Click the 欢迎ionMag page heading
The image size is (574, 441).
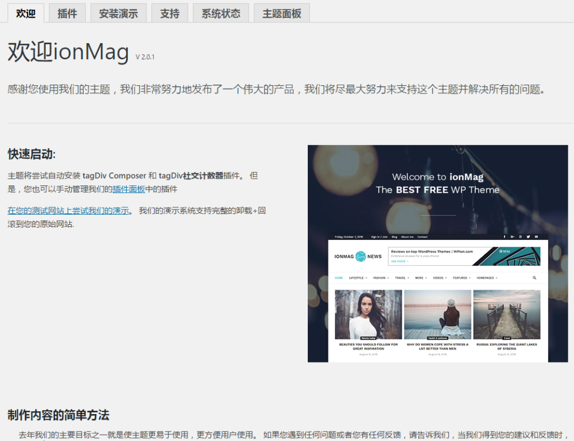click(68, 52)
